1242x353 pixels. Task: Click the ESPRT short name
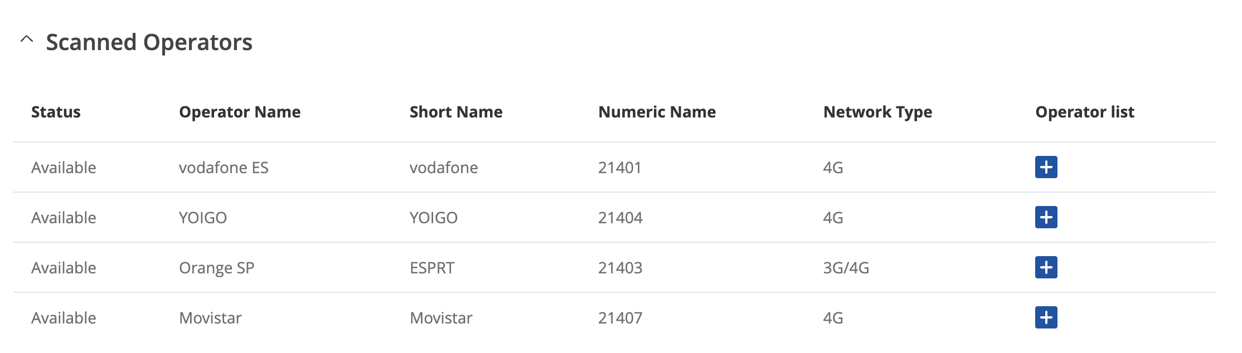(x=432, y=268)
